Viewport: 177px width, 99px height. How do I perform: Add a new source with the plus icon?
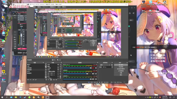(46, 80)
